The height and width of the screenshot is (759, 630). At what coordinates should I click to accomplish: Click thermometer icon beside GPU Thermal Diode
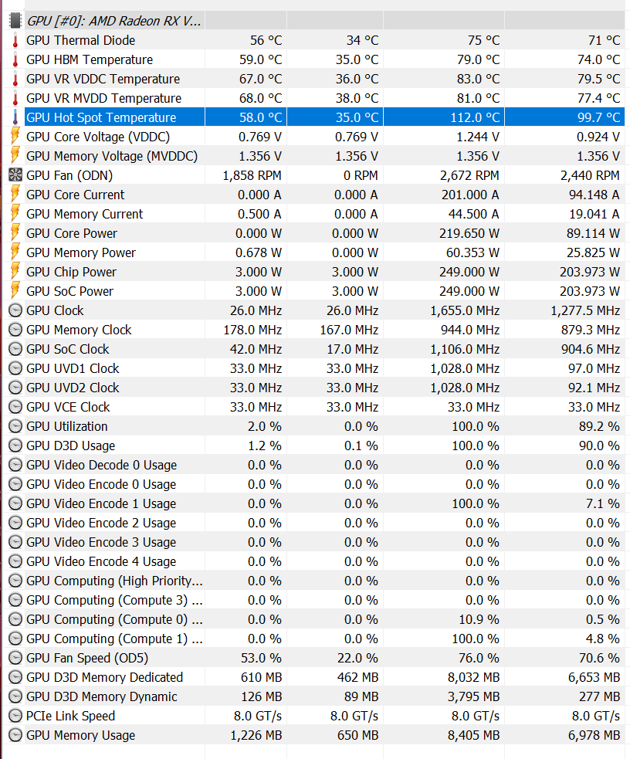(x=15, y=40)
